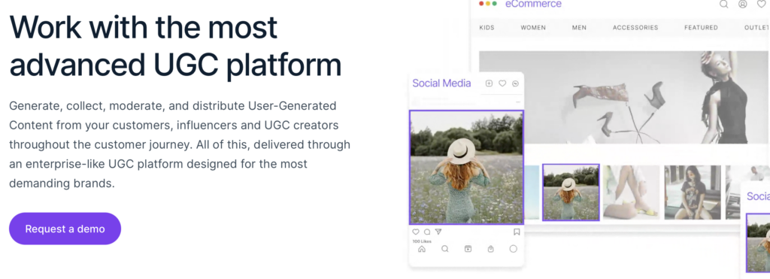The image size is (770, 279).
Task: Open the OUTLET menu item
Action: click(756, 28)
